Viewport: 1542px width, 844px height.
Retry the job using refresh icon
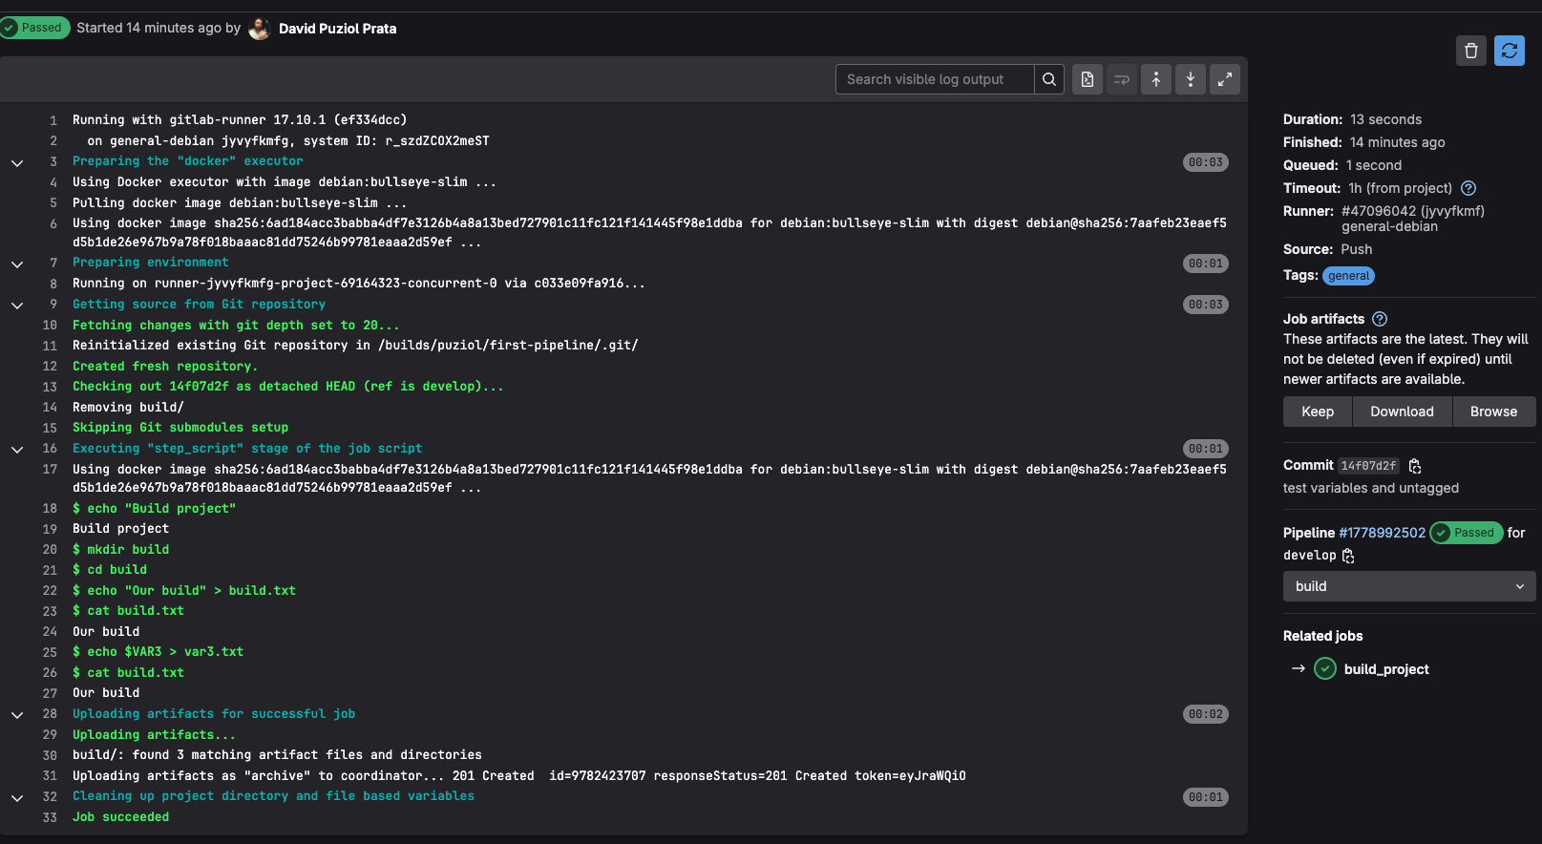tap(1509, 51)
